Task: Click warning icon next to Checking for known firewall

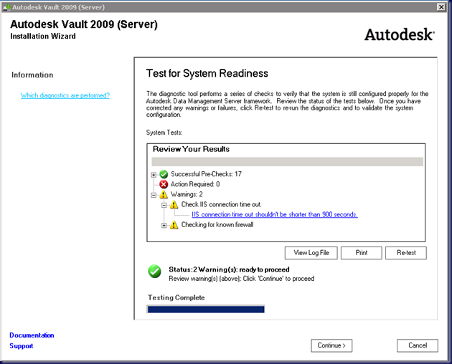Action: 174,224
